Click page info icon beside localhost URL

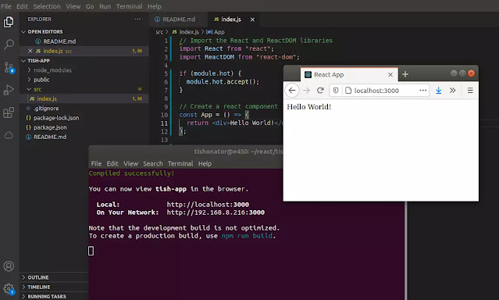coord(348,91)
